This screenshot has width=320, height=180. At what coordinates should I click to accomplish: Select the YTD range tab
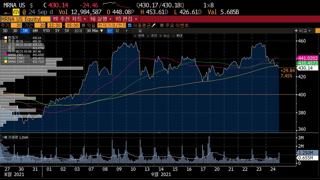pos(46,31)
